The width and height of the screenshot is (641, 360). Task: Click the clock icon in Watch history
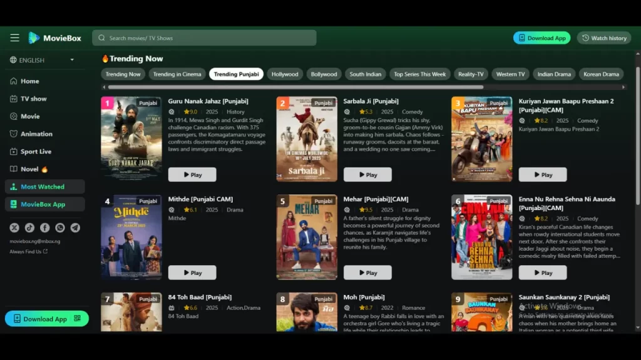(x=585, y=37)
